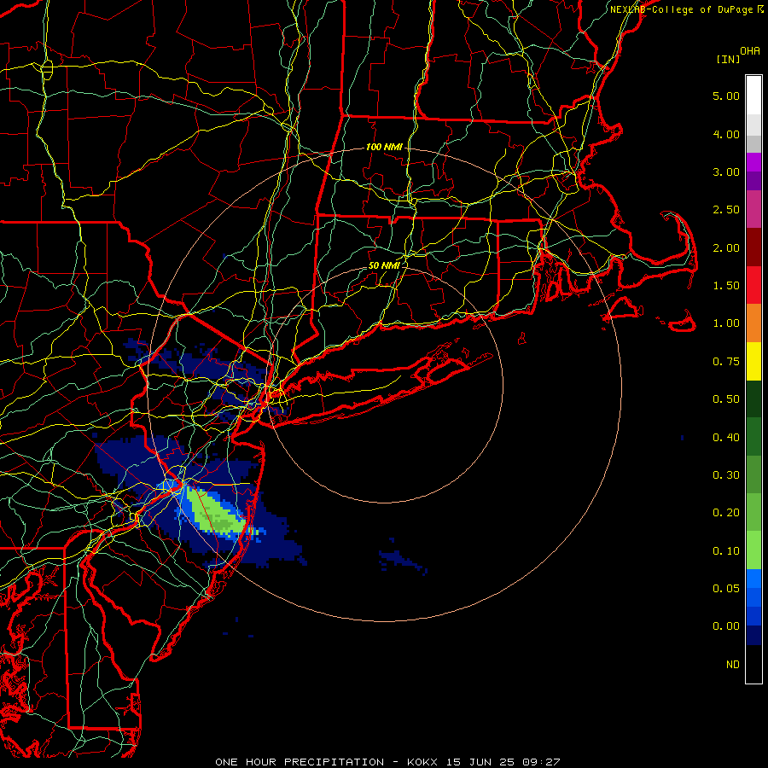Viewport: 768px width, 768px height.
Task: Click the 100 NMI range ring label
Action: coord(384,147)
